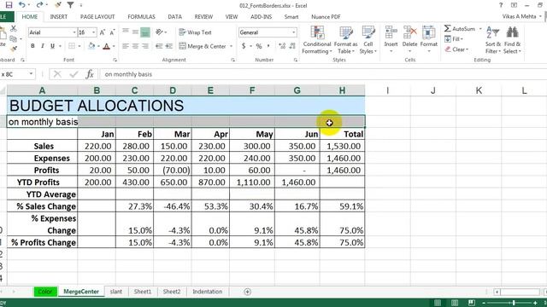Toggle Bottom Align highlighted button

145,32
